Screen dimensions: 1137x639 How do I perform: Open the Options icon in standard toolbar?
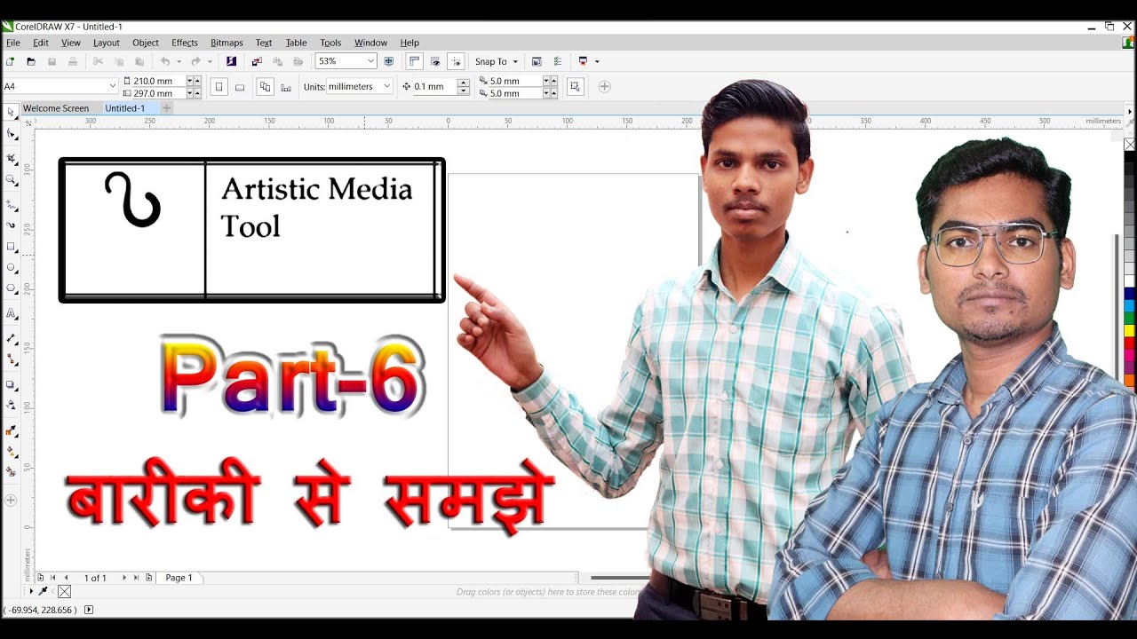(558, 61)
